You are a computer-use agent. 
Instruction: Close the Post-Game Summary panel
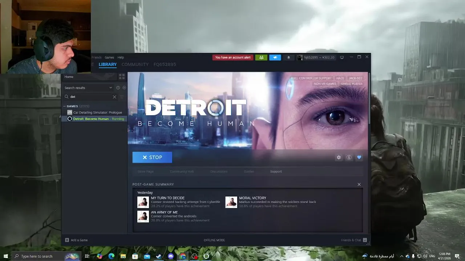359,185
